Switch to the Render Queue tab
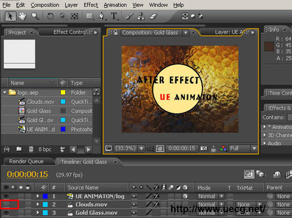Viewport: 292px width, 218px height. coord(26,161)
